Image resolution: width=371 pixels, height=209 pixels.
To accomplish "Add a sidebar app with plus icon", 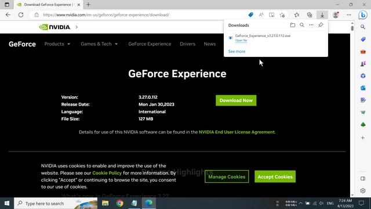I will 363,138.
